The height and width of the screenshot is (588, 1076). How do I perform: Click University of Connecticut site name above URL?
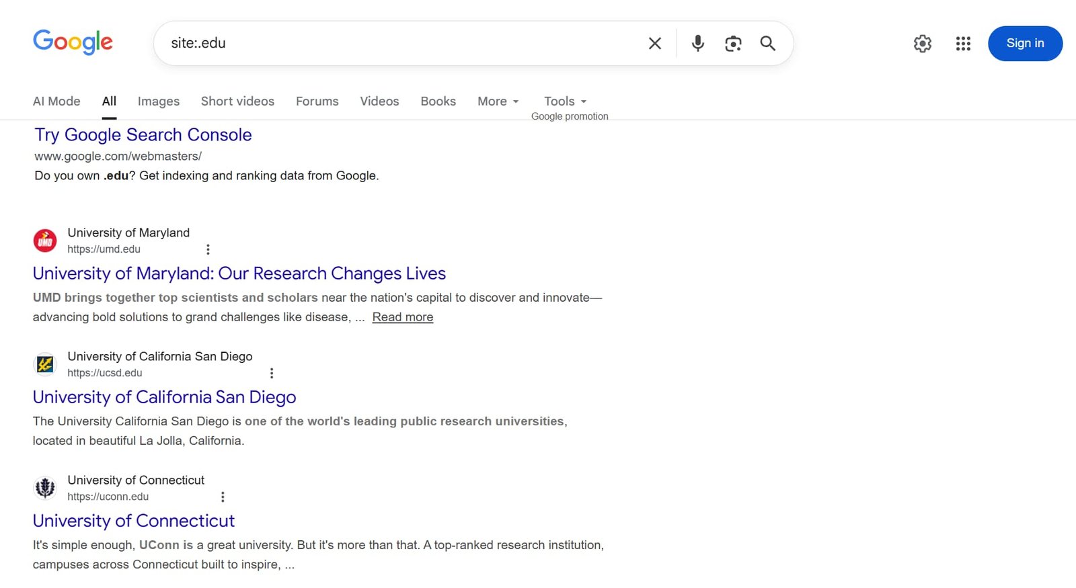coord(136,480)
